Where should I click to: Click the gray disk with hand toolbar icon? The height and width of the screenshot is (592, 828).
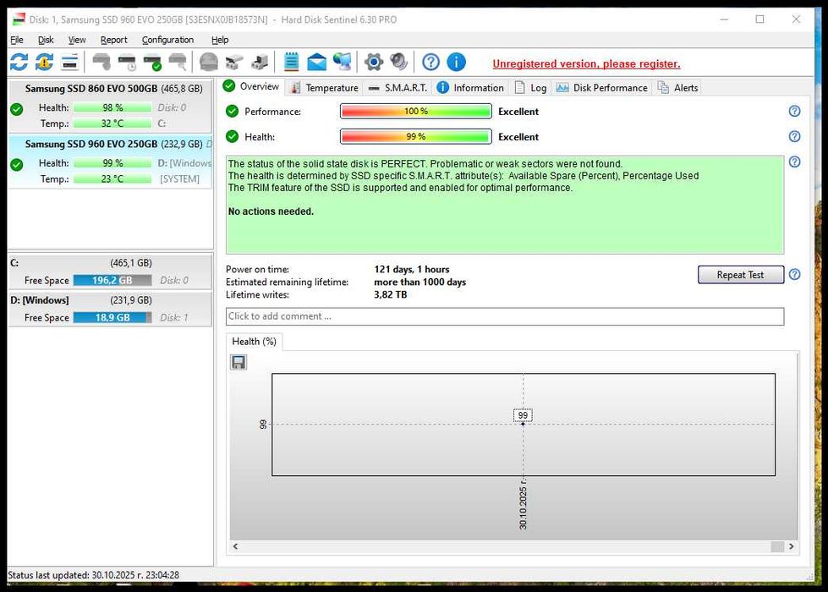pyautogui.click(x=101, y=63)
